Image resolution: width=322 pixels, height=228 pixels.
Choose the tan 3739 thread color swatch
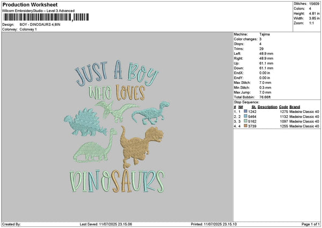click(x=246, y=127)
